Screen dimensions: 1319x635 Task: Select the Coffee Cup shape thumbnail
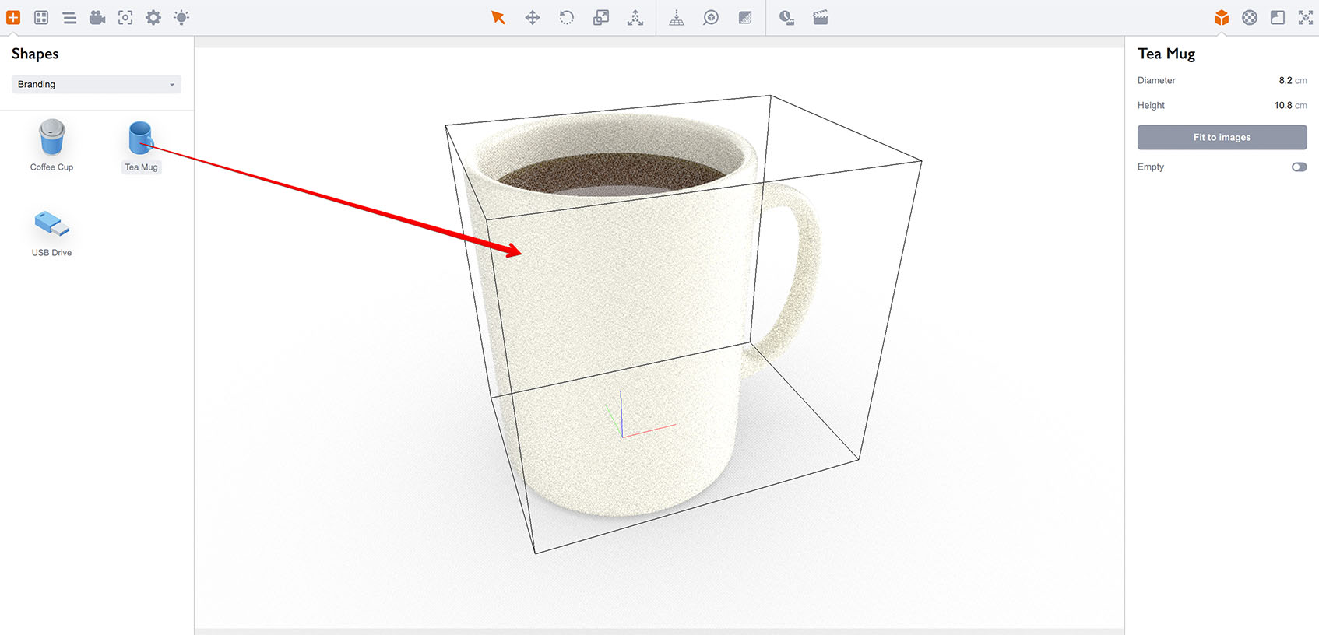52,139
